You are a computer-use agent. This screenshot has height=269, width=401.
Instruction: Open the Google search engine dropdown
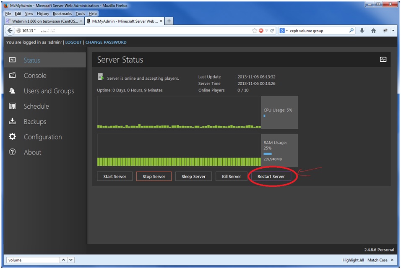tap(284, 31)
